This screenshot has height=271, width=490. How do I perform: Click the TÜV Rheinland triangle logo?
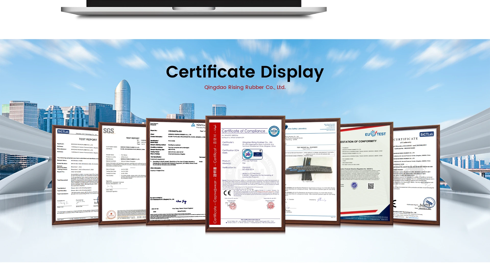193,125
